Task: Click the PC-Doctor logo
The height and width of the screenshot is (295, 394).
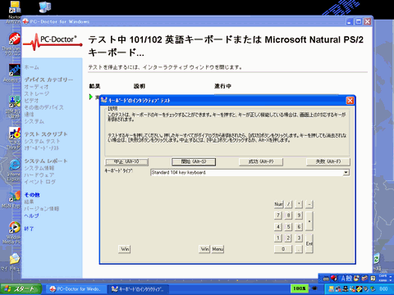Action: [53, 42]
